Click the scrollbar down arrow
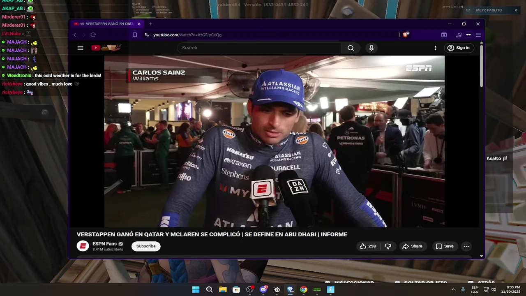This screenshot has height=296, width=526. pyautogui.click(x=482, y=256)
